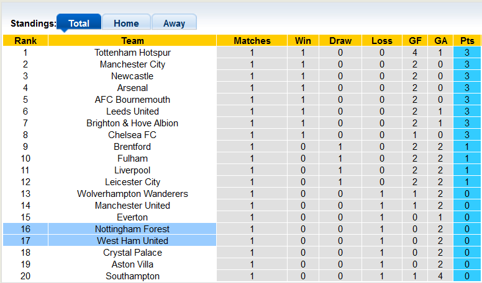The height and width of the screenshot is (283, 482).
Task: Open the Southampton team link
Action: pyautogui.click(x=132, y=276)
